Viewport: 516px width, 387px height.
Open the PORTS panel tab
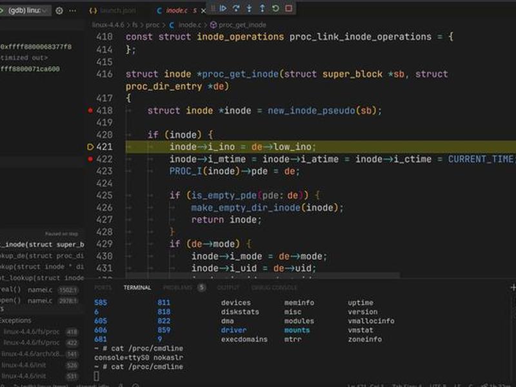pos(103,288)
